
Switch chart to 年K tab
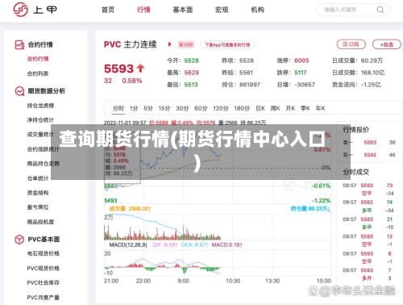[x=320, y=108]
